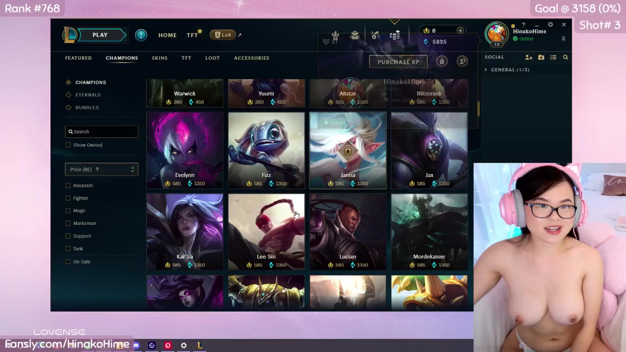Open the Kai'Sa champion card
This screenshot has height=352, width=626.
click(x=185, y=232)
